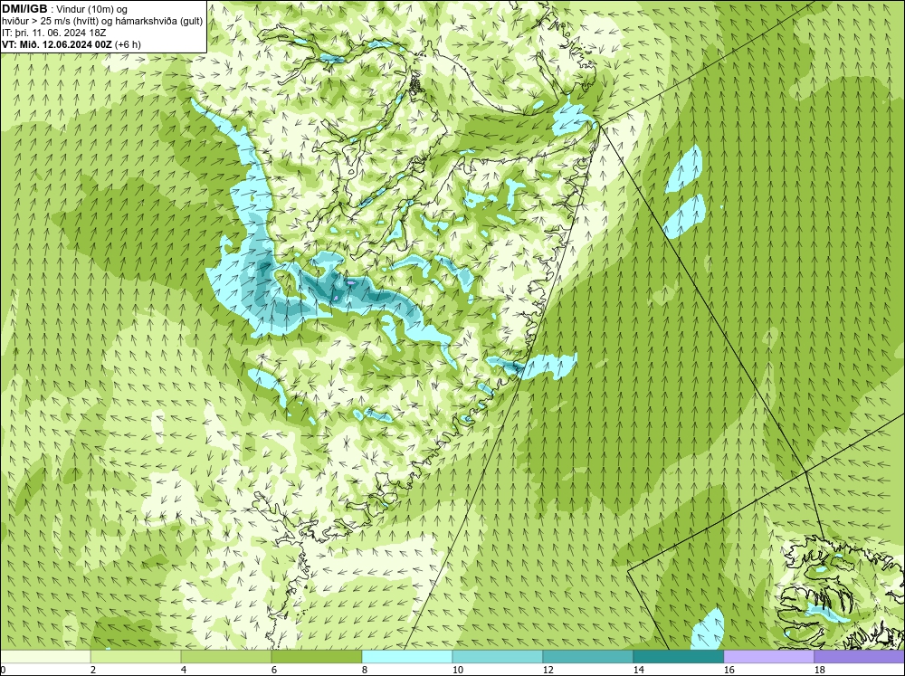This screenshot has width=905, height=676.
Task: Select the "4" tick label on the color scale
Action: tap(185, 670)
